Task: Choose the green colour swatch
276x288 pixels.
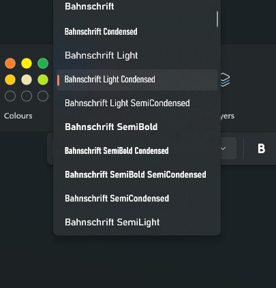Action: (43, 63)
